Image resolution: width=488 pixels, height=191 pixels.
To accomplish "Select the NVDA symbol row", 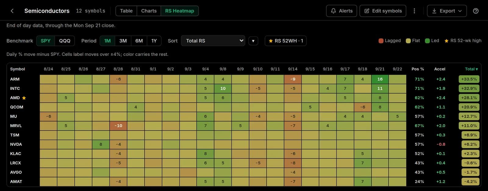I will (244, 144).
